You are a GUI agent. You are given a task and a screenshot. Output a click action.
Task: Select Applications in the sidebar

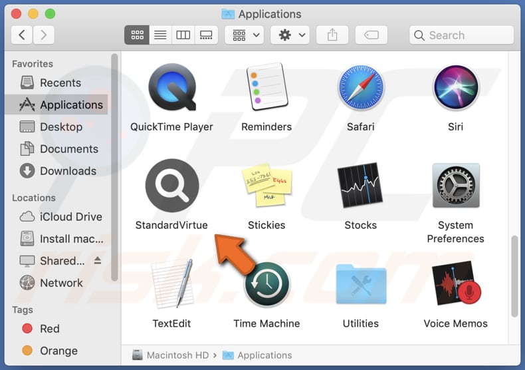pyautogui.click(x=57, y=105)
